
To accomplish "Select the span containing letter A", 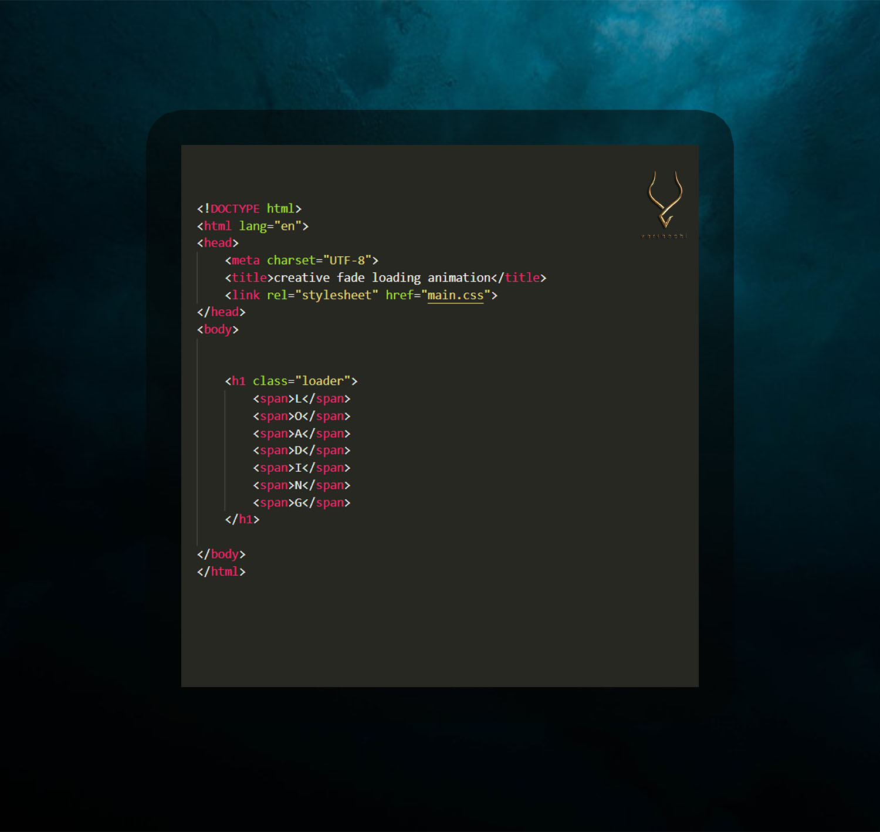I will click(302, 434).
